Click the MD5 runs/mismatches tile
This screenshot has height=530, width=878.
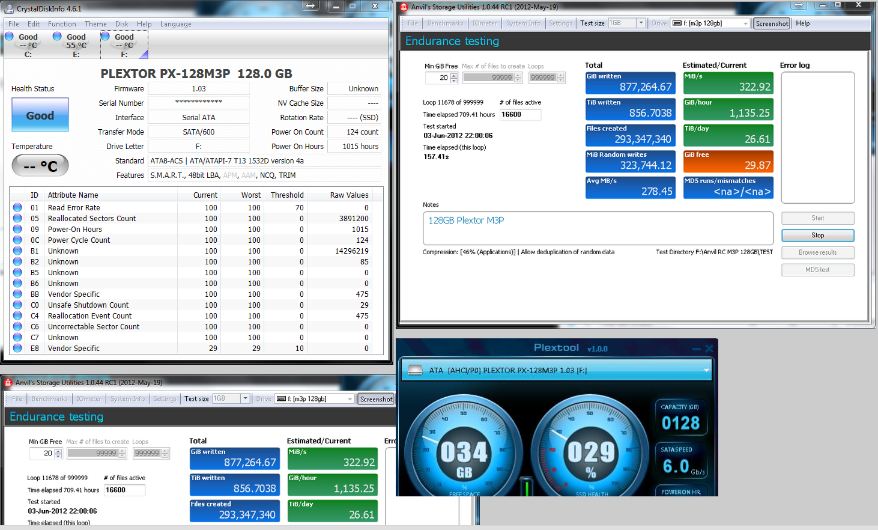pos(728,187)
